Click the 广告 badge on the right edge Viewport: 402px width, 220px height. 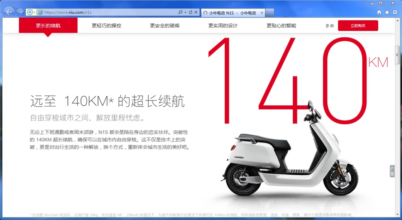click(392, 171)
